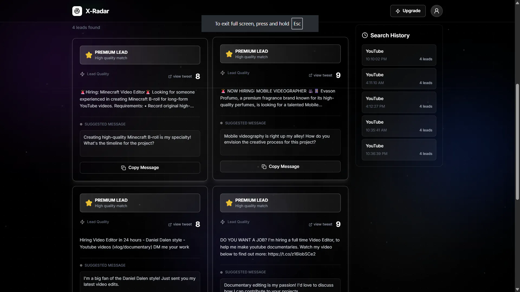Click the Search History clock icon
Screen dimensions: 520x292
365,35
